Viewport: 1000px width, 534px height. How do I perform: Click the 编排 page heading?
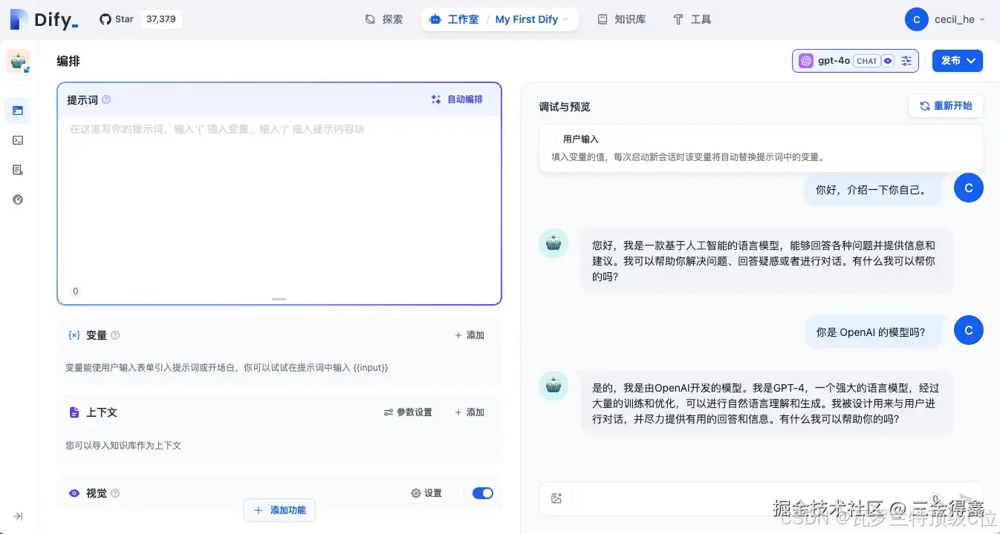(68, 62)
